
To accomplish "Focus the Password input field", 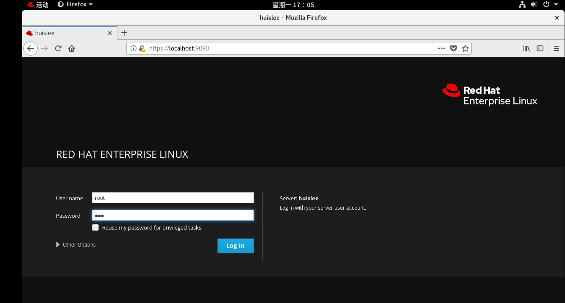I will [173, 215].
